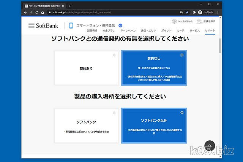
Task: Open the キャンペーン menu
Action: tap(128, 30)
